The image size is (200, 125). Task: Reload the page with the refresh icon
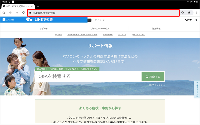23,13
